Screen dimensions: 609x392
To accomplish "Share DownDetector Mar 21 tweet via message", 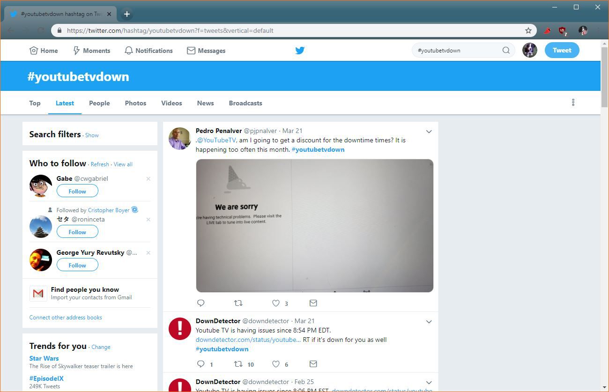I will coord(313,364).
